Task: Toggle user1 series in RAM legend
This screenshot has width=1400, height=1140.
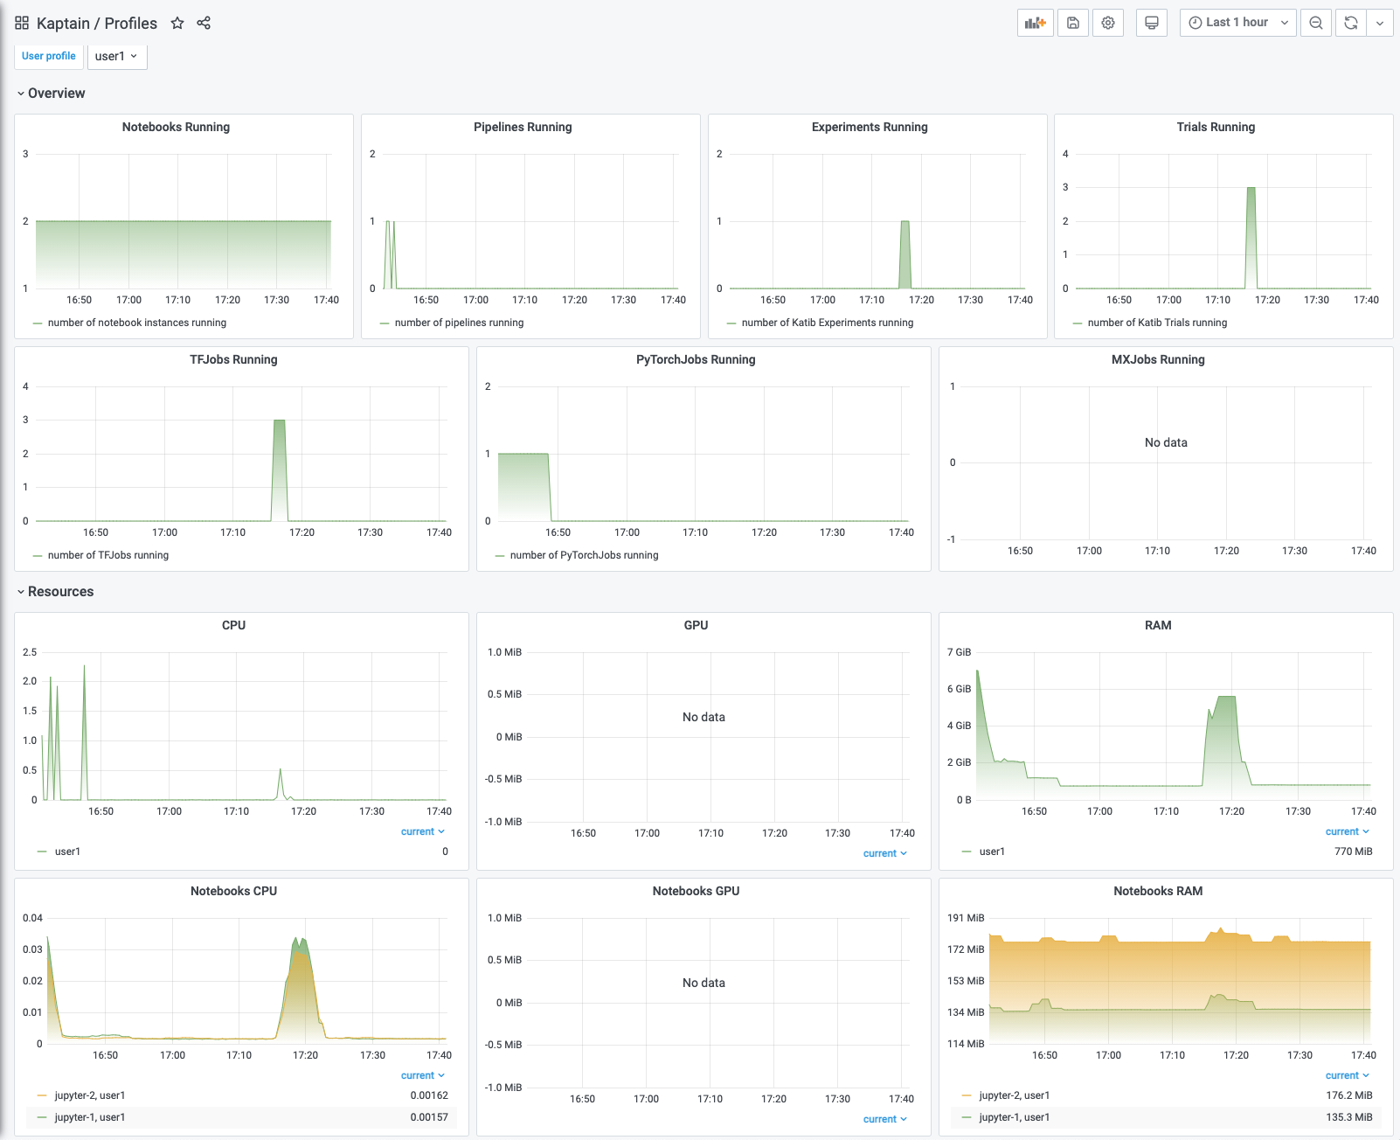Action: [x=992, y=852]
